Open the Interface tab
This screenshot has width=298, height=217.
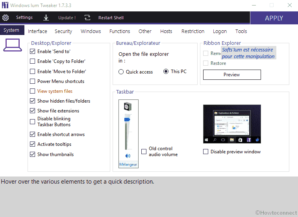click(x=37, y=31)
